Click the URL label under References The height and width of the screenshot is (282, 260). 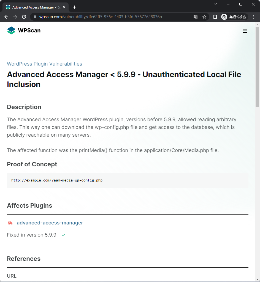[12, 276]
